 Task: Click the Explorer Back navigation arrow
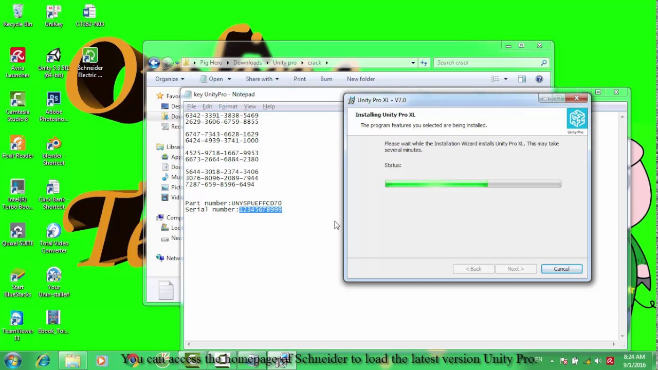click(154, 63)
